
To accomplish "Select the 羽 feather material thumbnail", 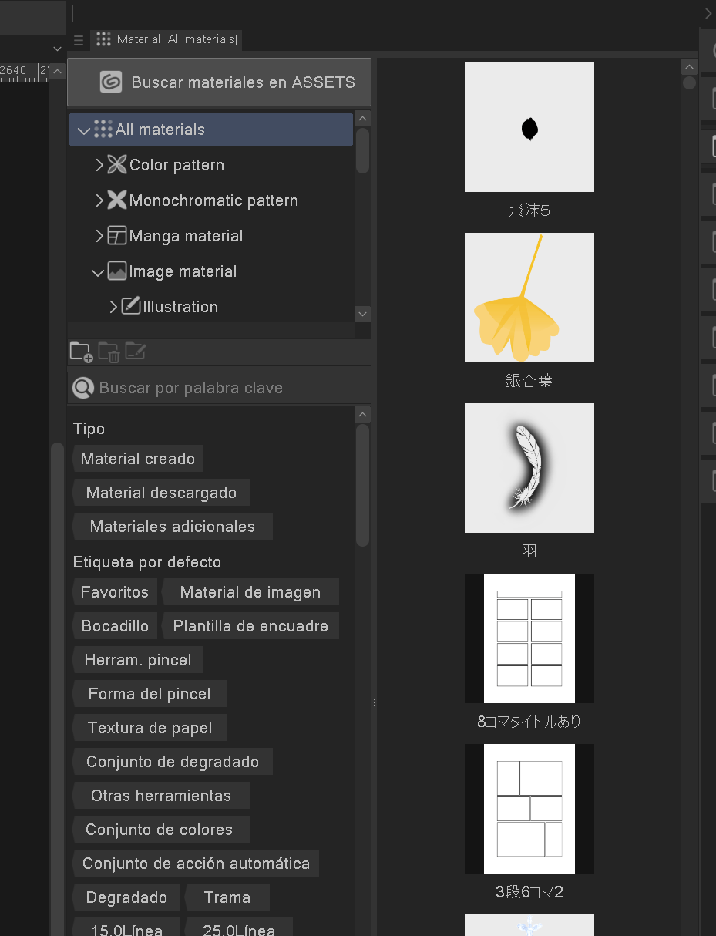I will click(529, 468).
